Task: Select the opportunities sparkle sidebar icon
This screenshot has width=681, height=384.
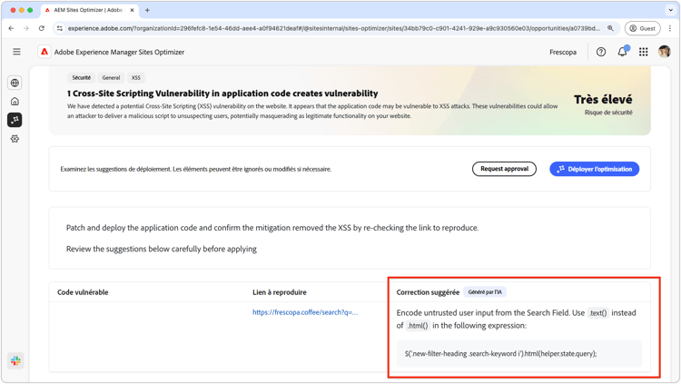Action: (x=15, y=120)
